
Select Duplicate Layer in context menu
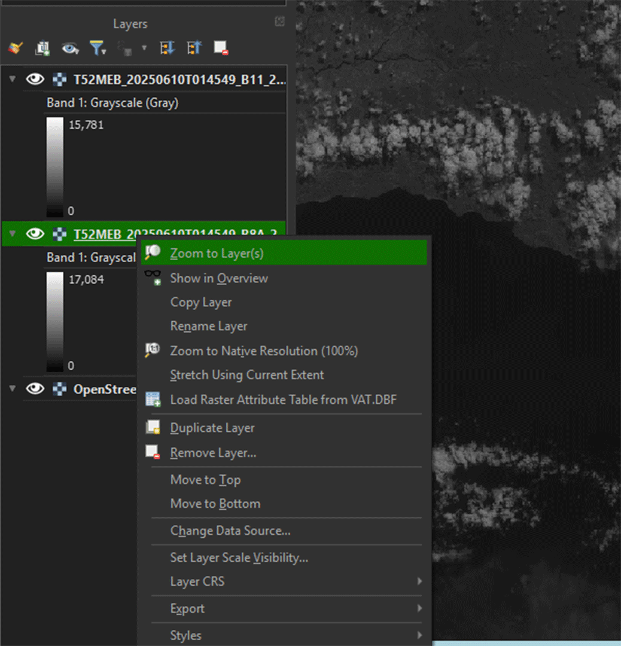212,428
